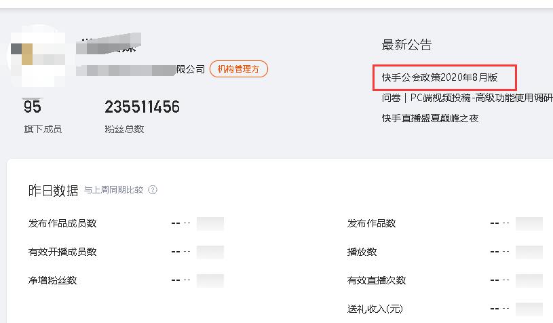Select the 旗下成员 label
Image resolution: width=553 pixels, height=323 pixels.
(x=42, y=129)
